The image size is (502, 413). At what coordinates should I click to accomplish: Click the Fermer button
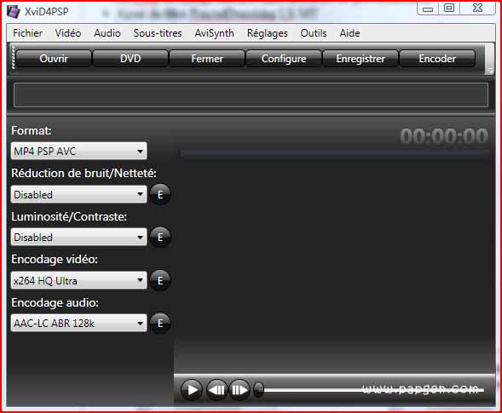[x=207, y=59]
